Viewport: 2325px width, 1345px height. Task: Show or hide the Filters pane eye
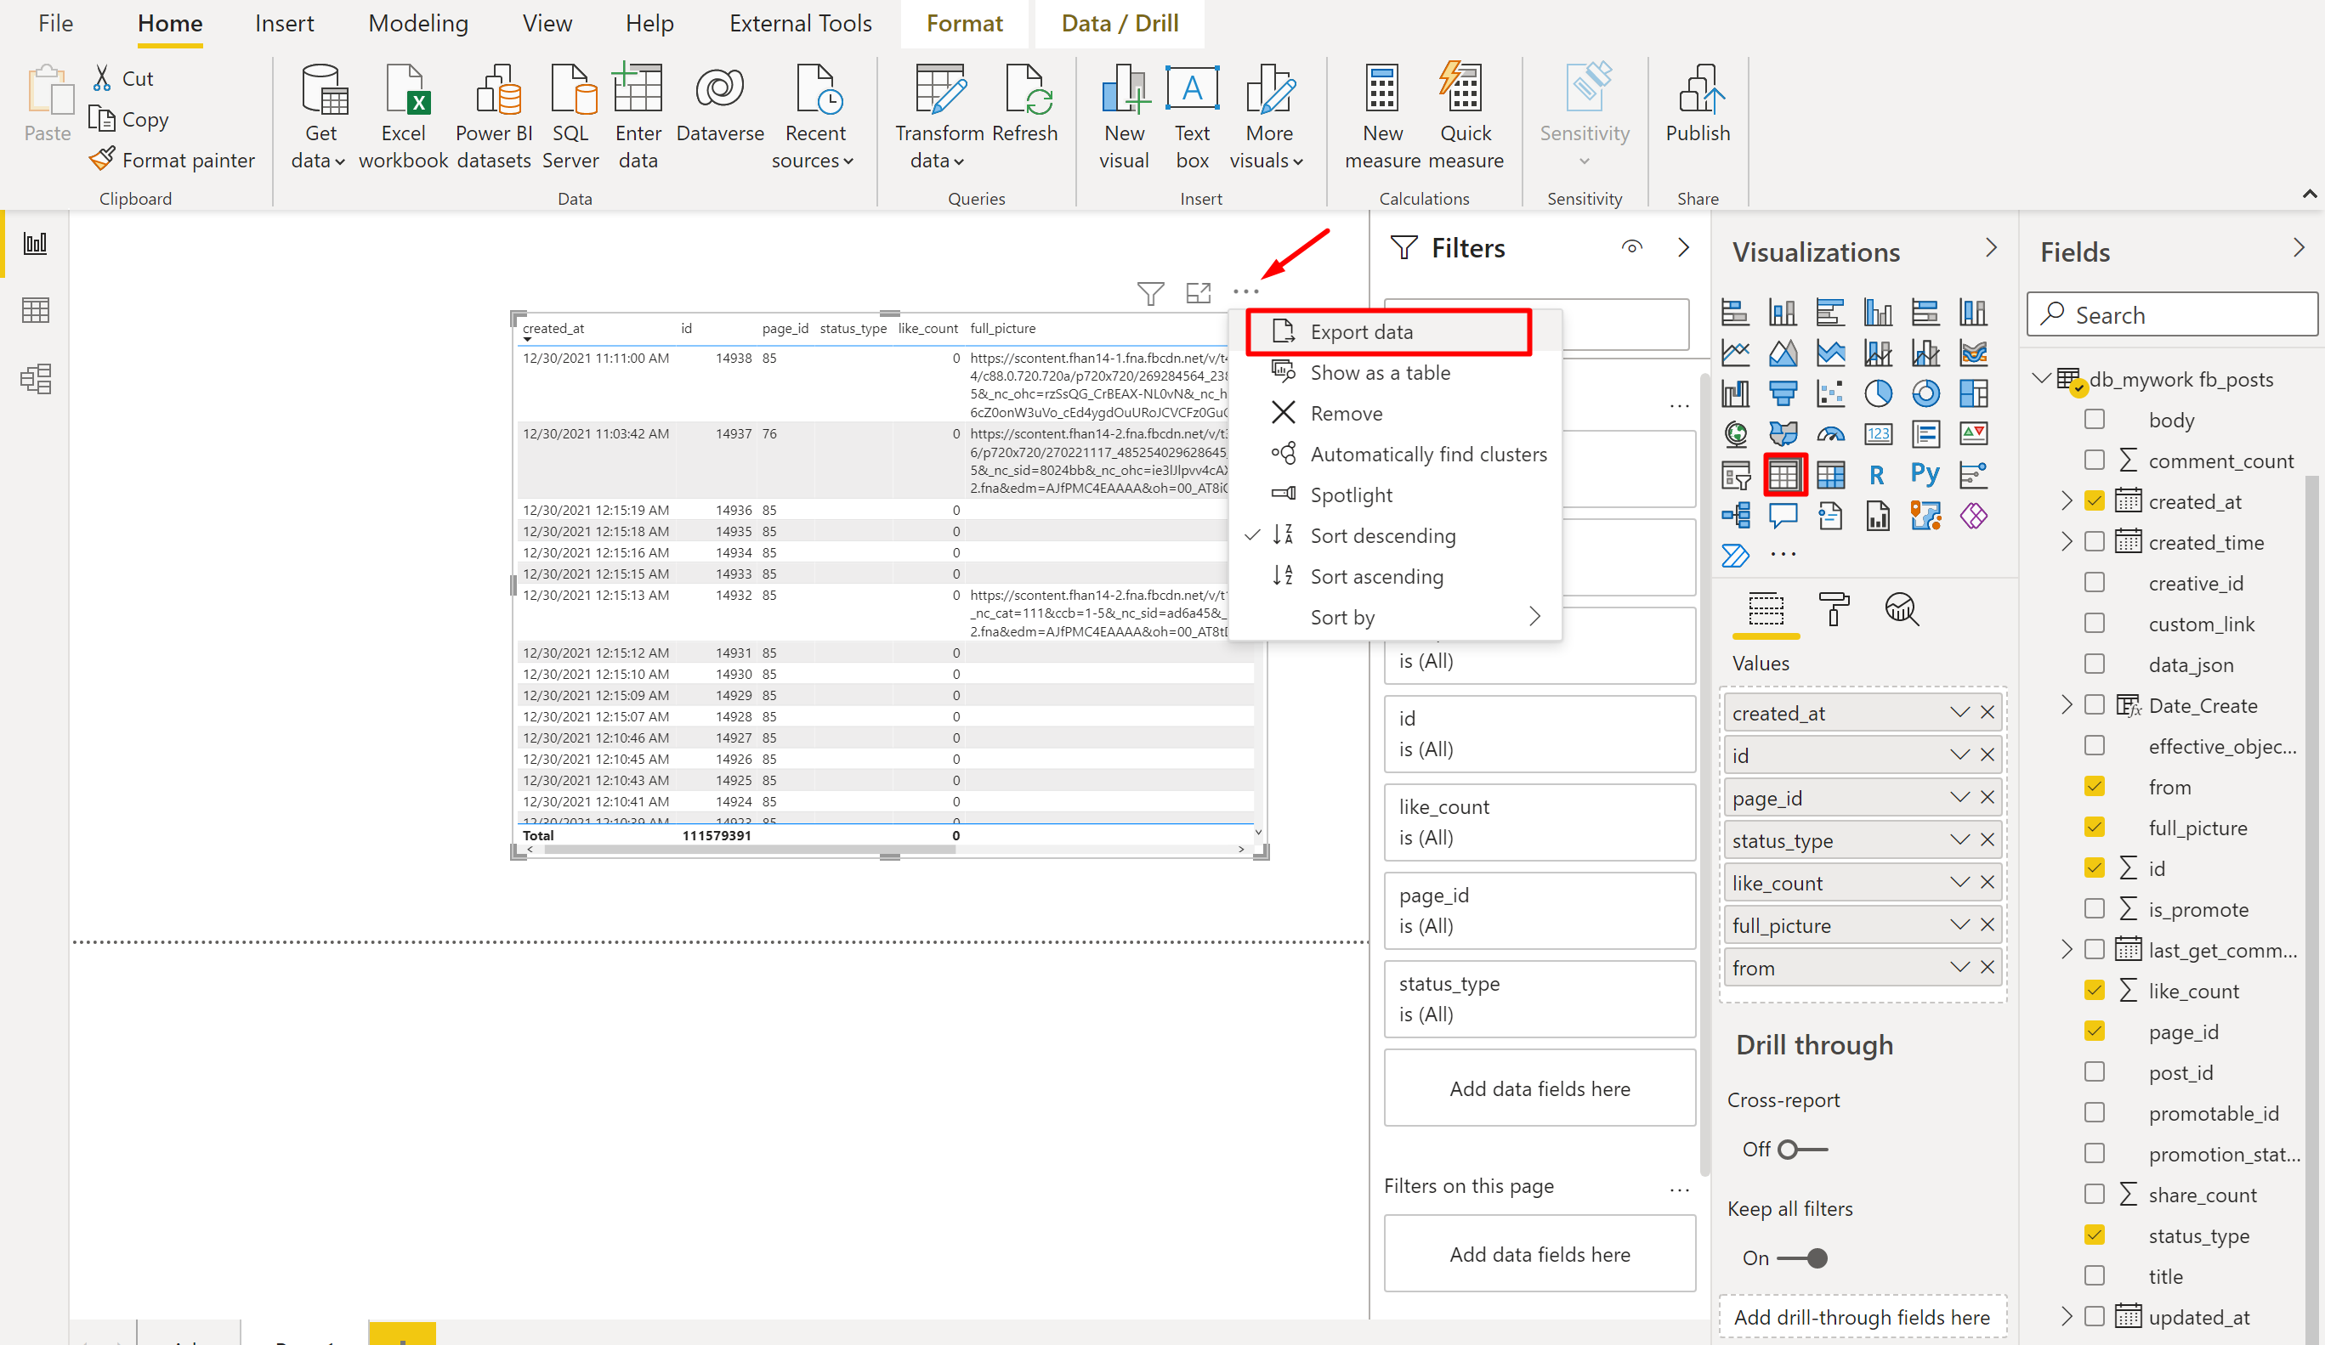click(x=1631, y=247)
